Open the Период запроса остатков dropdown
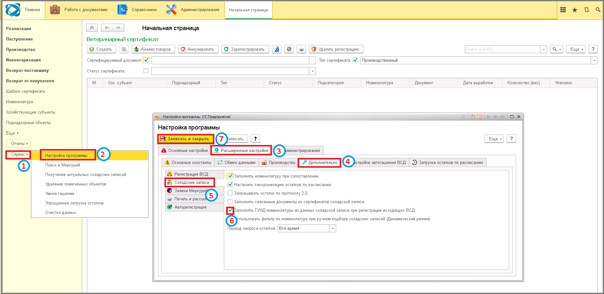This screenshot has height=294, width=604. 333,228
